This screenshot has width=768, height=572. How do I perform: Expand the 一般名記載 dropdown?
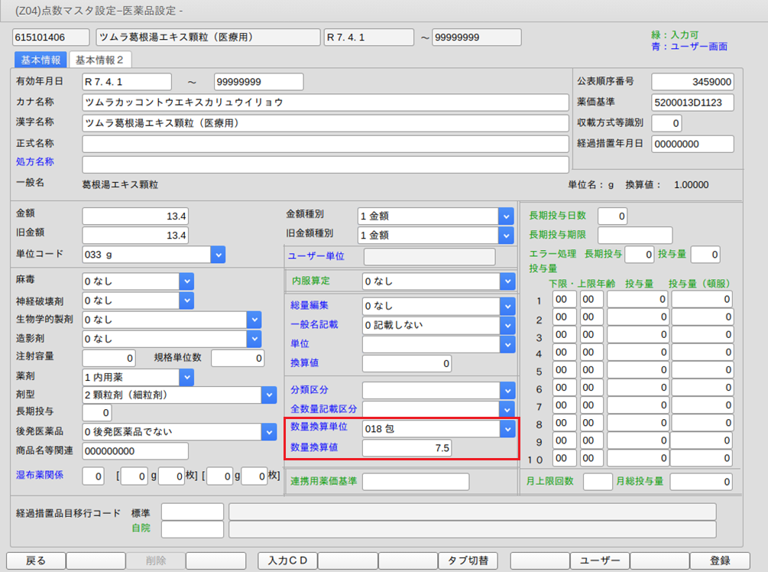point(507,325)
